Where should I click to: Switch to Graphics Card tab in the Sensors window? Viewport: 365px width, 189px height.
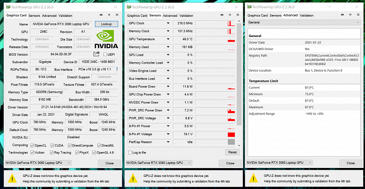point(137,16)
